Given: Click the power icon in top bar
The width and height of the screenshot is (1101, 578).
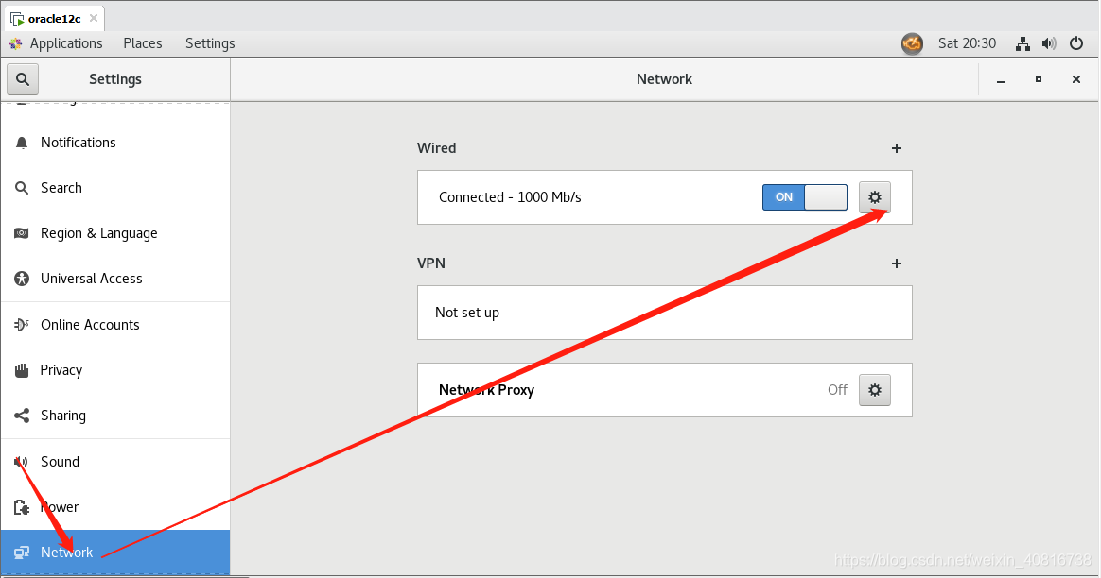Looking at the screenshot, I should [1075, 43].
